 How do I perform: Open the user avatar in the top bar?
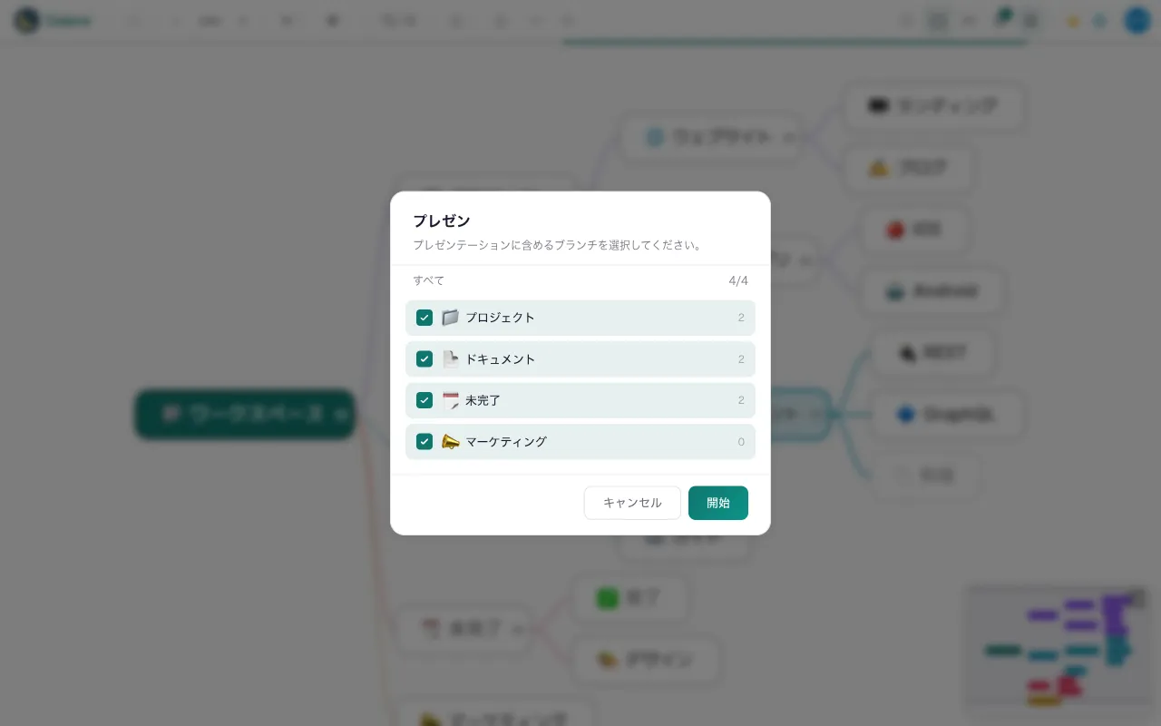click(x=1137, y=20)
